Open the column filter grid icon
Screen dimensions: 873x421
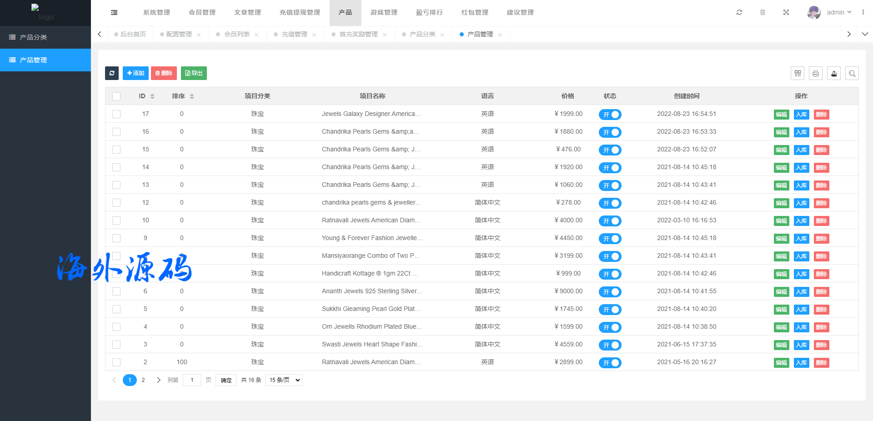coord(798,73)
